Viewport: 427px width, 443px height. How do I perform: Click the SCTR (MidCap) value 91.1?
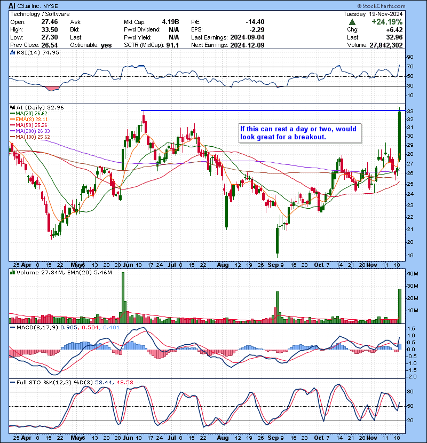point(172,45)
